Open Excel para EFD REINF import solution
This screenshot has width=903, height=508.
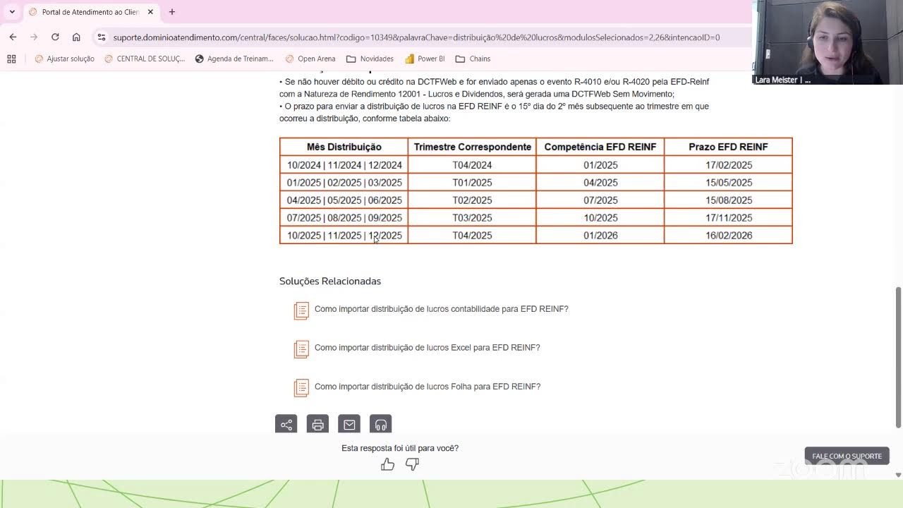pos(427,348)
